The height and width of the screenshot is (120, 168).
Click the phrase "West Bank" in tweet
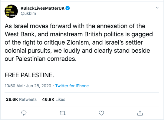click(x=20, y=34)
